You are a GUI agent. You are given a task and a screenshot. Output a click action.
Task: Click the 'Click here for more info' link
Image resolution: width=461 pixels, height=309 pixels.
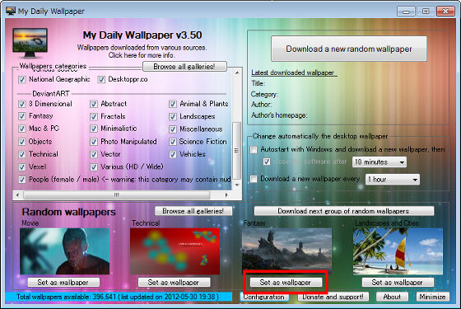coord(142,55)
